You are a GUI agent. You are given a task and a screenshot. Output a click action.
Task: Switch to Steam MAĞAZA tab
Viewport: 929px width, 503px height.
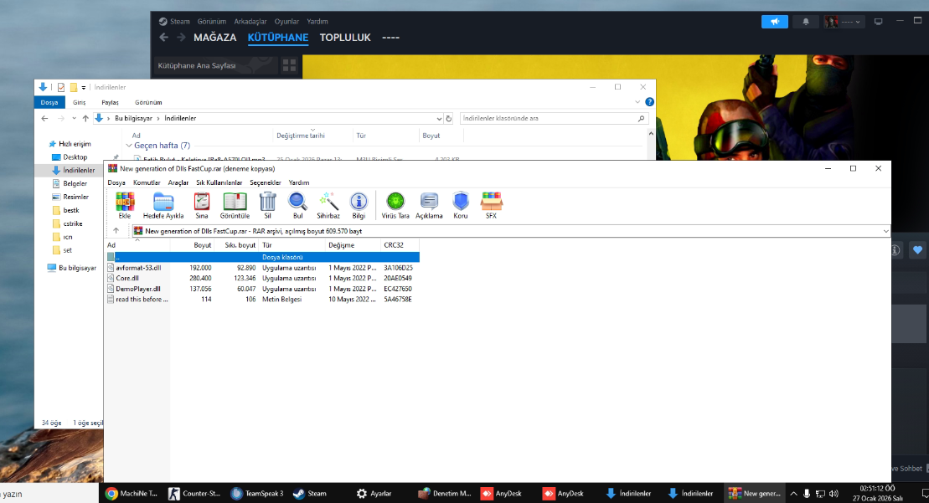click(215, 38)
